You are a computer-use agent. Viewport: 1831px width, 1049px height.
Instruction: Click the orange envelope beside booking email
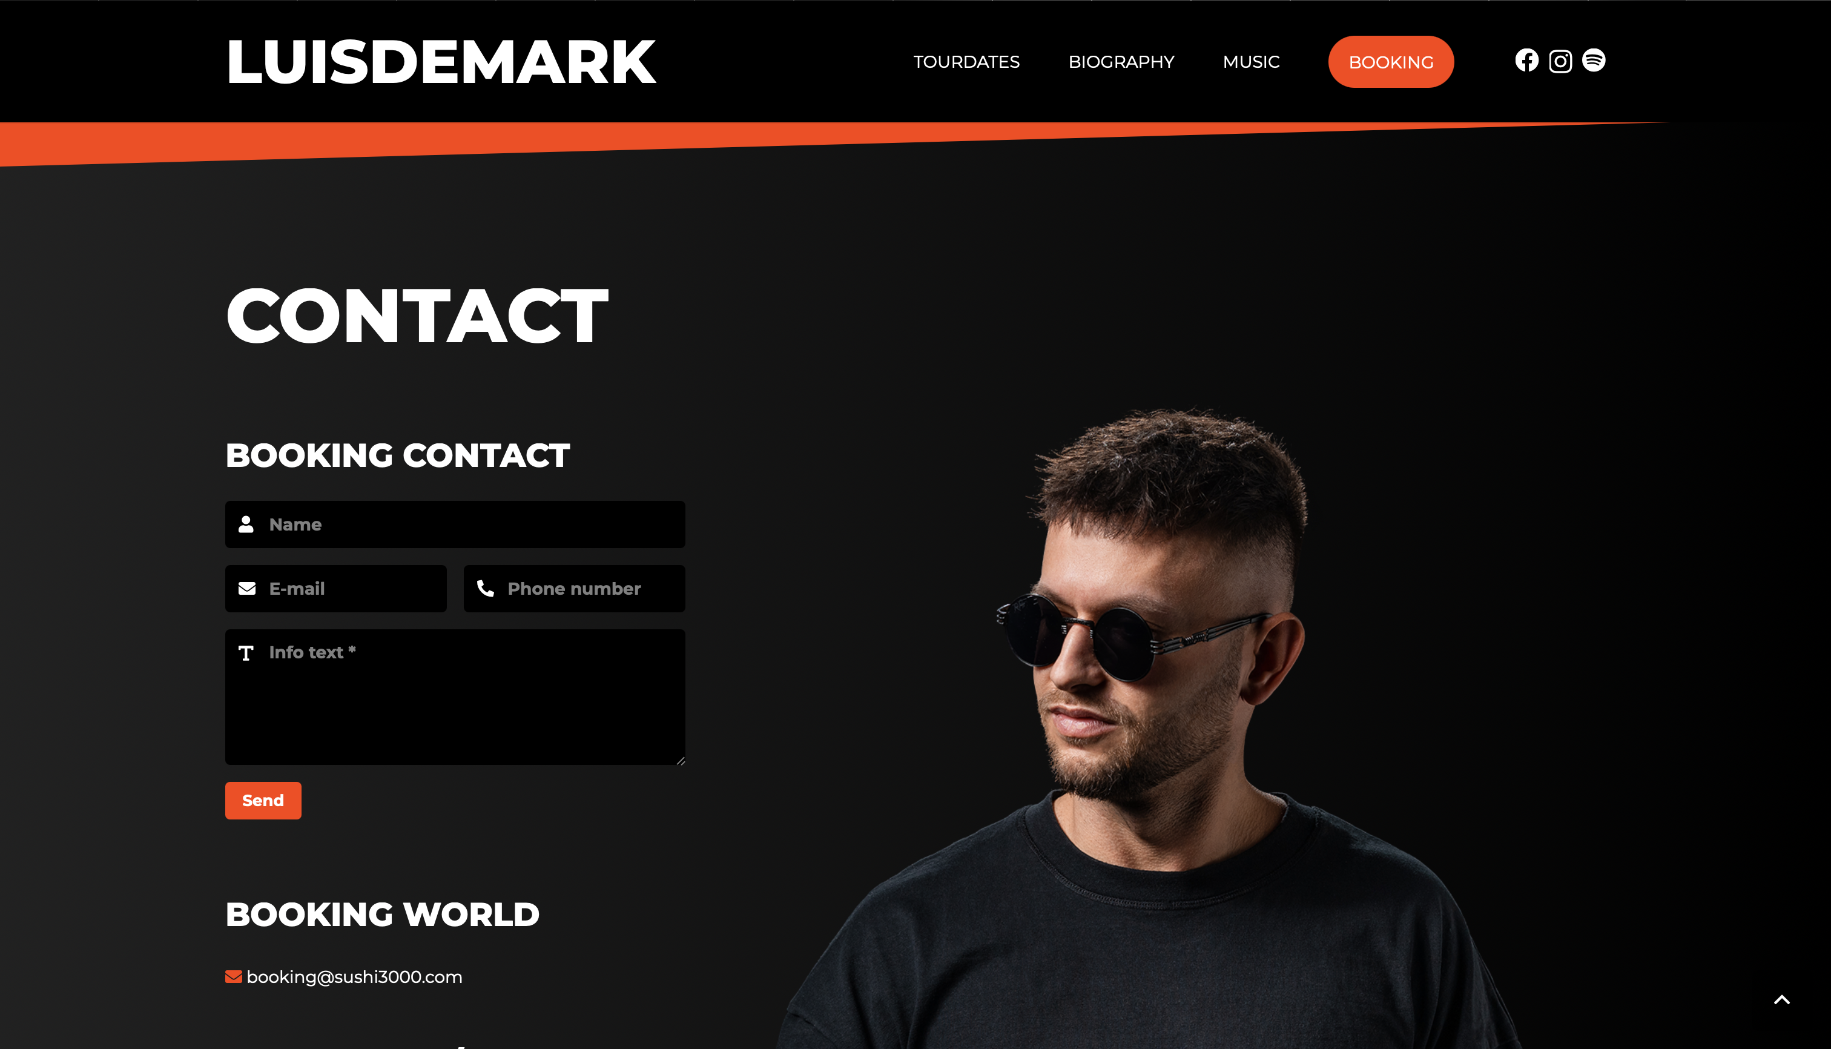(233, 977)
